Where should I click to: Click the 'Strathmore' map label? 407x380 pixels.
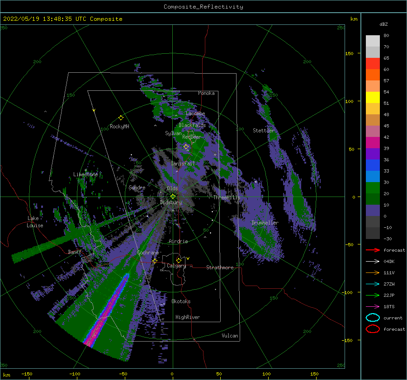tap(220, 267)
